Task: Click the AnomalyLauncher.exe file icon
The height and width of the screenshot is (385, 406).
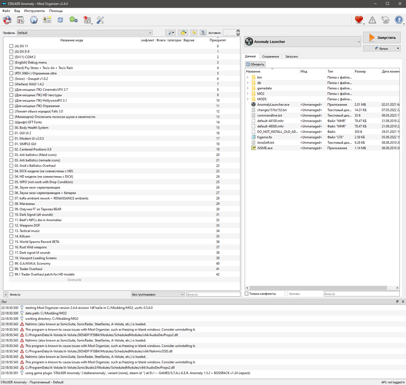Action: point(253,104)
